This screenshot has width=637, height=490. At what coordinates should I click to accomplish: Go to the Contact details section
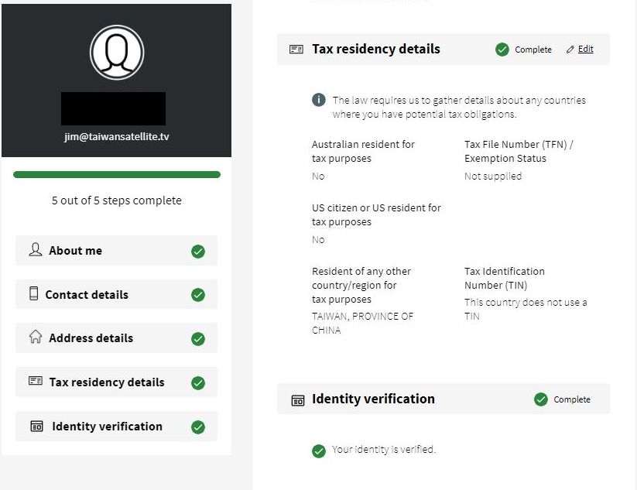(x=87, y=294)
